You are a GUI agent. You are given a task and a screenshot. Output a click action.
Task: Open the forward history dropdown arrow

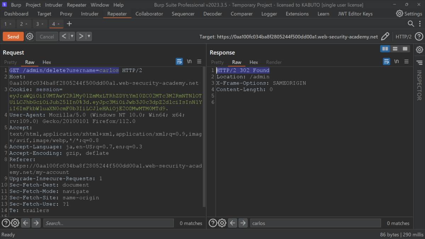coord(89,36)
